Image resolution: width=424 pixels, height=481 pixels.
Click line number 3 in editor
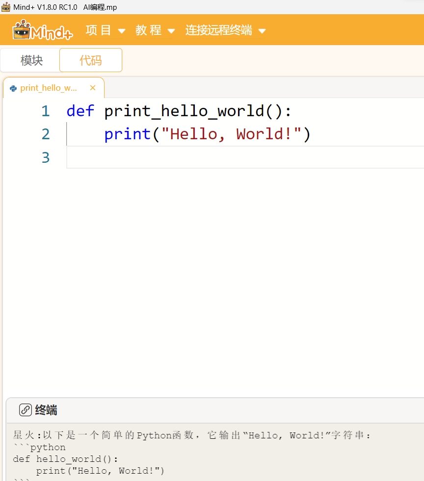[x=46, y=158]
